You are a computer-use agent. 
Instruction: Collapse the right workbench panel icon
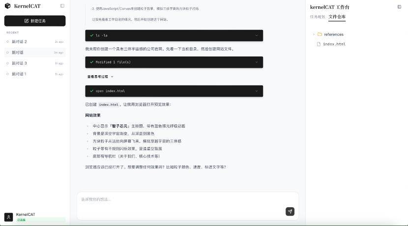[x=399, y=7]
